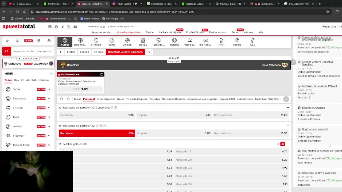Open the Racing section
This screenshot has height=192, width=342.
(x=237, y=42)
